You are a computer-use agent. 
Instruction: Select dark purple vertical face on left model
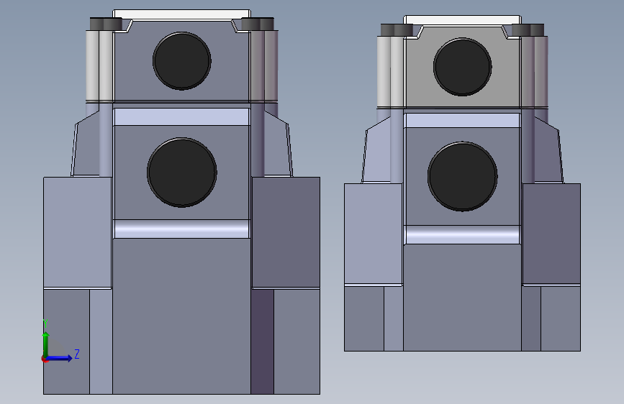tap(262, 341)
